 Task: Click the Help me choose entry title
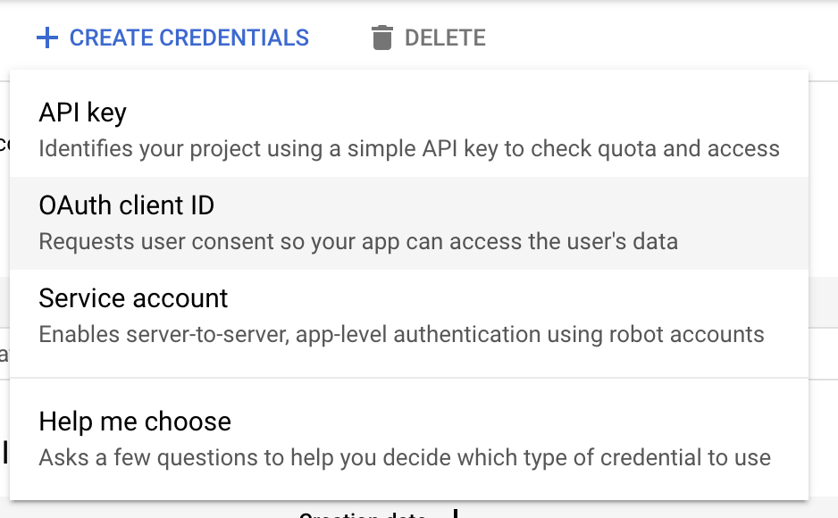pyautogui.click(x=134, y=421)
